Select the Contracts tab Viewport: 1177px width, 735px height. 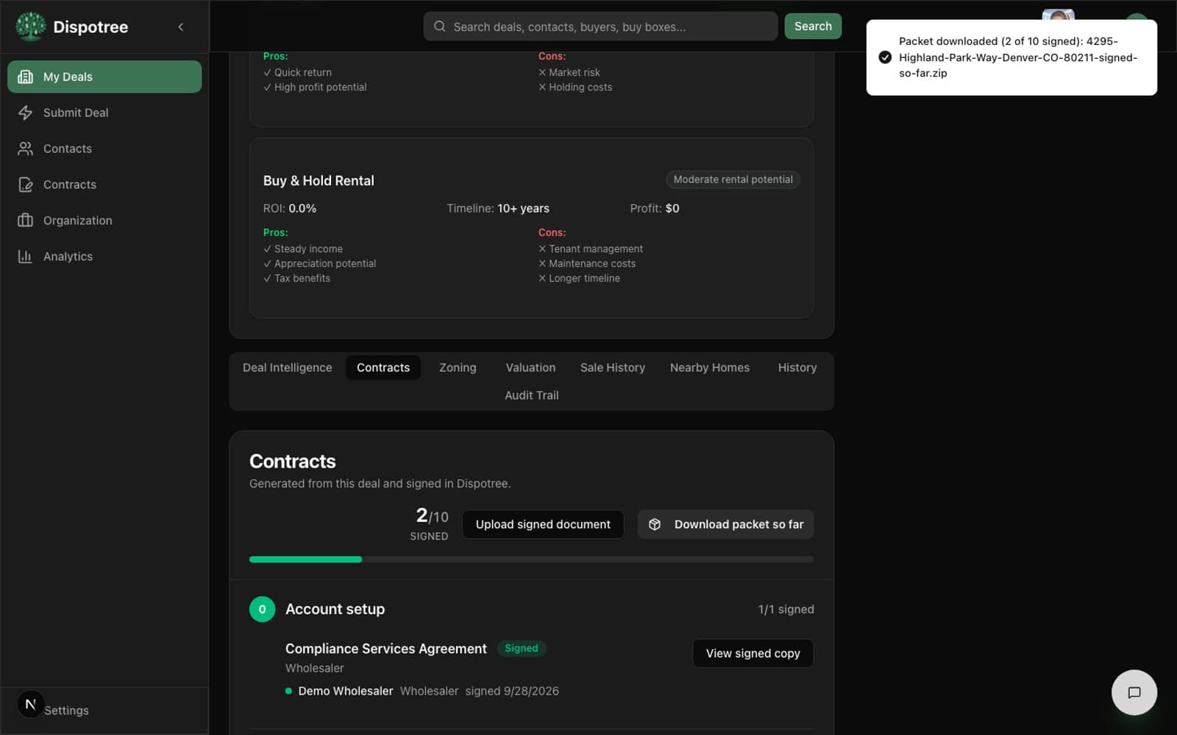tap(383, 367)
